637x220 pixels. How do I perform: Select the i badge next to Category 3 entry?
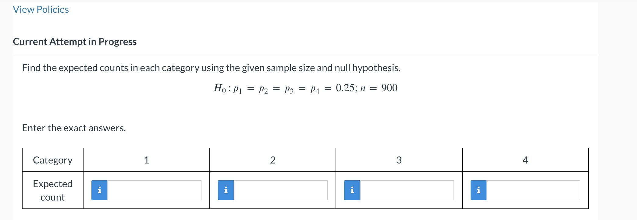point(352,191)
